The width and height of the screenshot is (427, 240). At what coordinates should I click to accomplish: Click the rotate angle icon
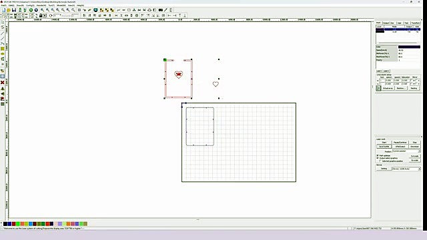point(51,15)
